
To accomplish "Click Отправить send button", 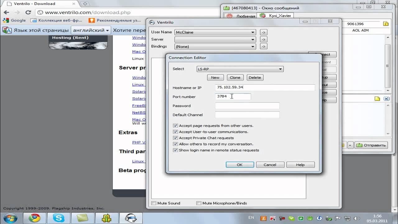I will click(x=372, y=145).
